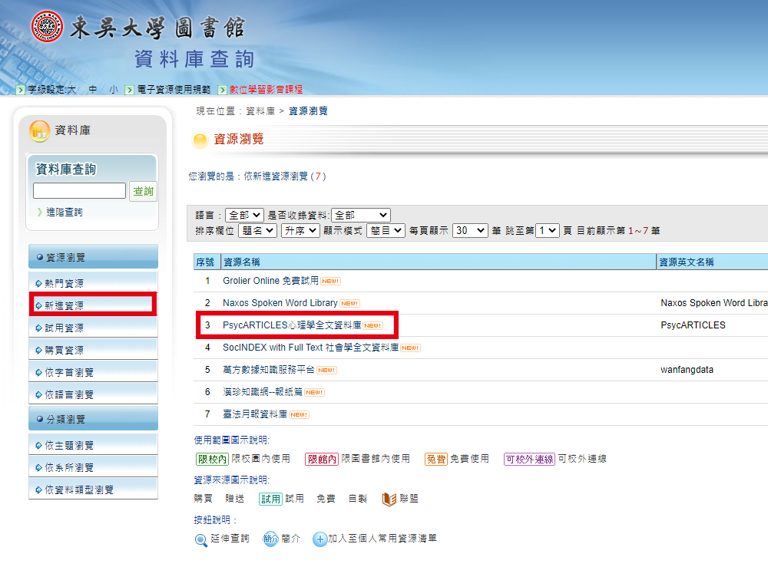Select 依字首瀏覽 in the sidebar
Screen dimensions: 768x567
pyautogui.click(x=93, y=372)
